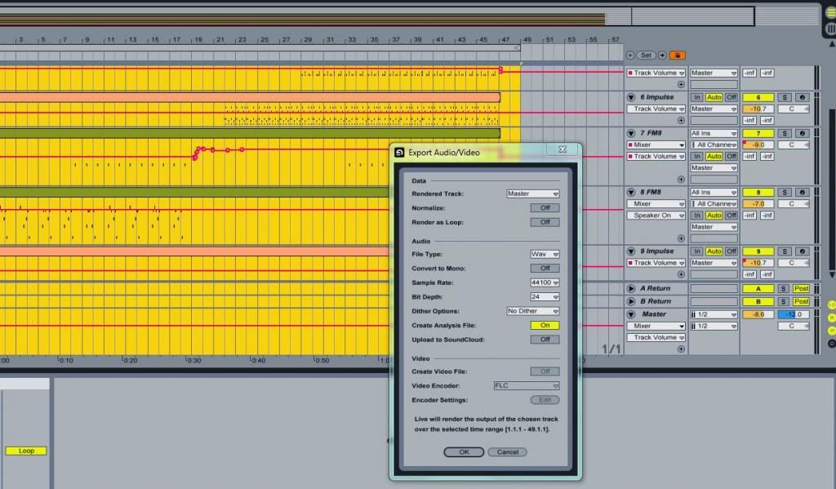
Task: Open the Sample Rate dropdown
Action: point(544,282)
